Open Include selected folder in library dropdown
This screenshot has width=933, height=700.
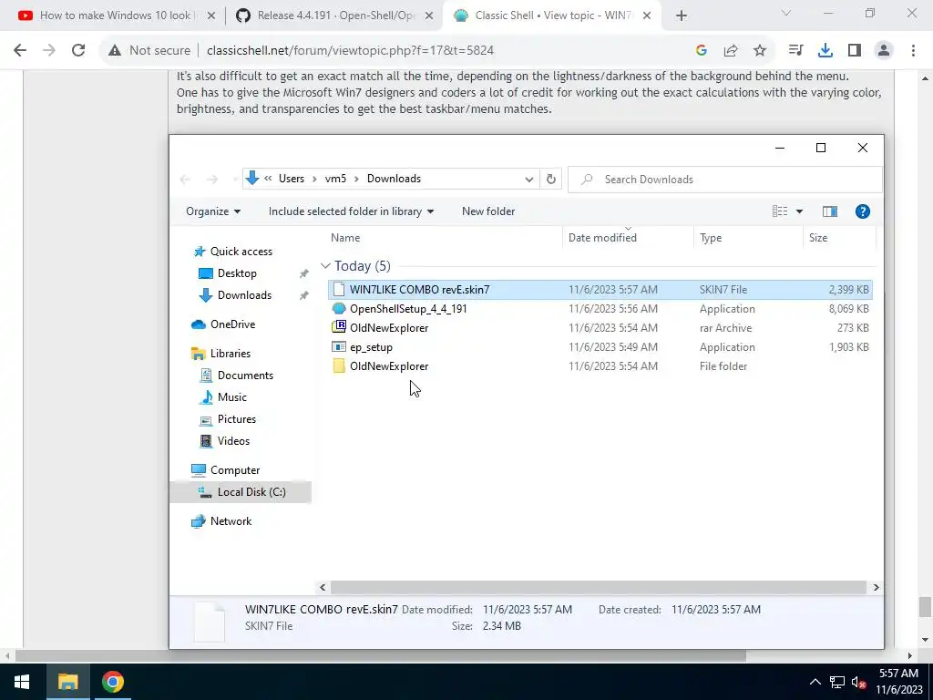(x=351, y=211)
